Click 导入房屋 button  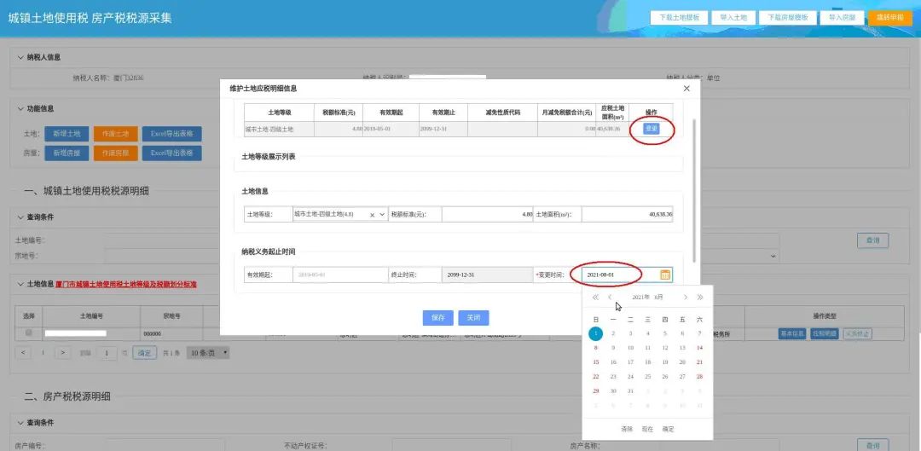pos(842,18)
